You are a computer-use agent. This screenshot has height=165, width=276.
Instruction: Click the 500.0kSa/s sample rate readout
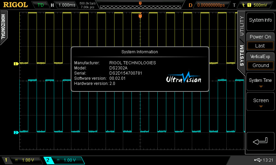[88, 3]
